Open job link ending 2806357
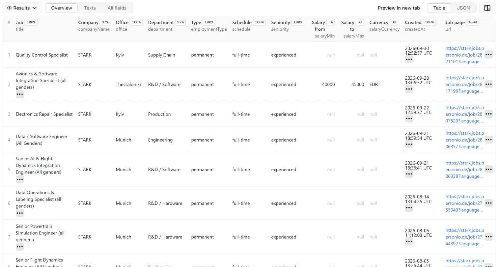Viewport: 498px width, 267px height. click(465, 140)
